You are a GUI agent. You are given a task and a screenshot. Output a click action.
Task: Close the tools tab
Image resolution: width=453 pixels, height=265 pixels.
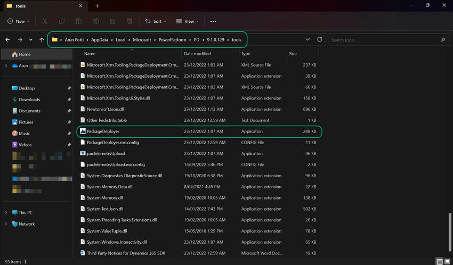tap(80, 6)
